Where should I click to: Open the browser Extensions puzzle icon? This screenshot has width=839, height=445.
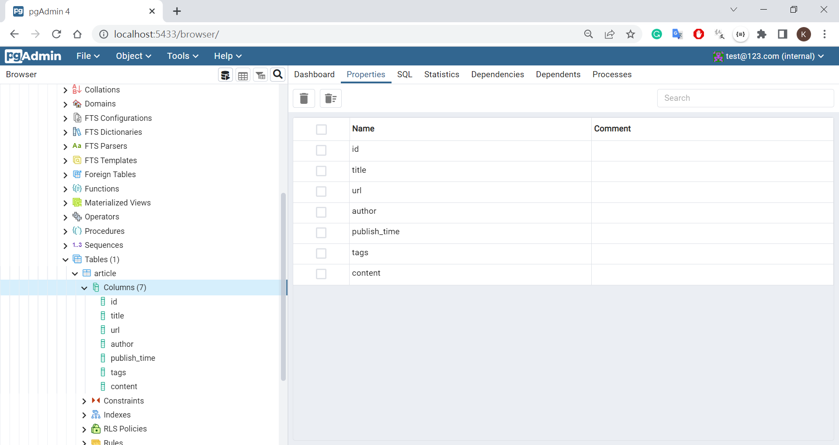(762, 34)
